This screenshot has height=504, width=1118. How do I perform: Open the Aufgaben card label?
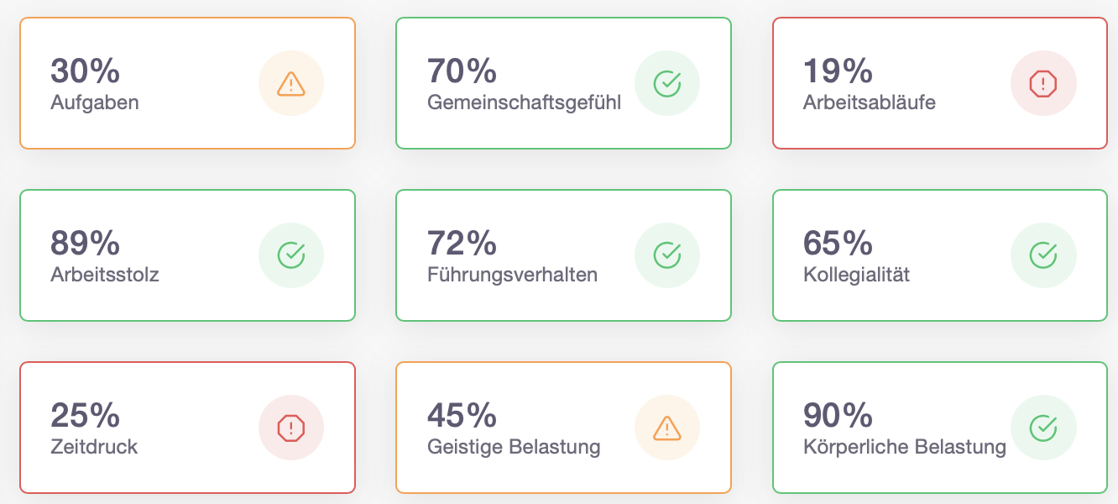[x=95, y=103]
